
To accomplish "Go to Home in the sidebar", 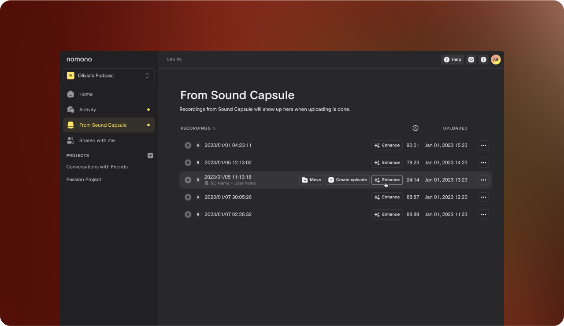I will tap(86, 94).
